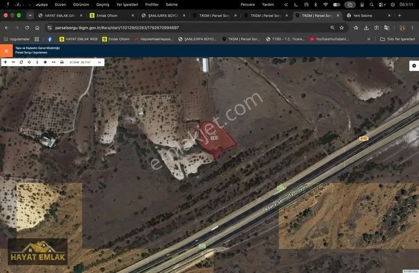
Task: Open the HepsiemlakHepsie... bookmark
Action: click(154, 39)
